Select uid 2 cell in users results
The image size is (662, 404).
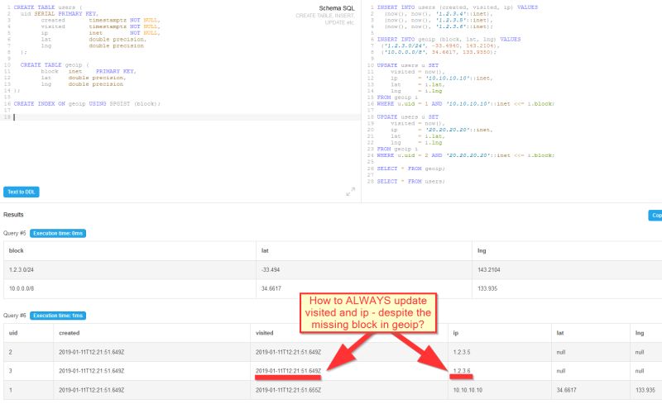29,352
